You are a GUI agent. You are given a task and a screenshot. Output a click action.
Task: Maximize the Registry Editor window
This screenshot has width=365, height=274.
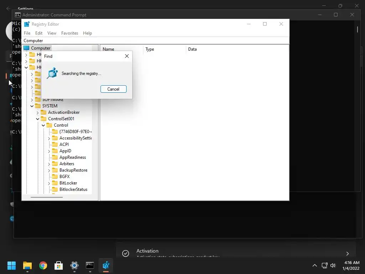[x=265, y=24]
